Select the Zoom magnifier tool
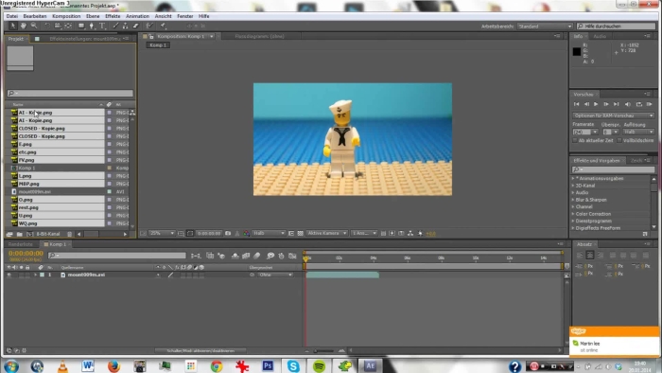The image size is (662, 373). (34, 26)
